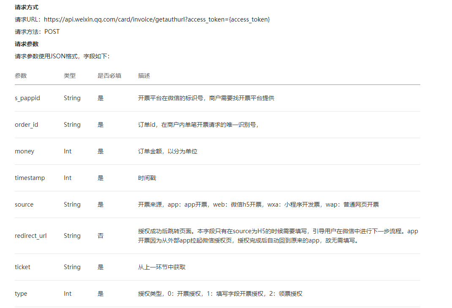The image size is (452, 308).
Task: Click the redirect_url description '授权成功后跳转页面'
Action: click(x=278, y=236)
